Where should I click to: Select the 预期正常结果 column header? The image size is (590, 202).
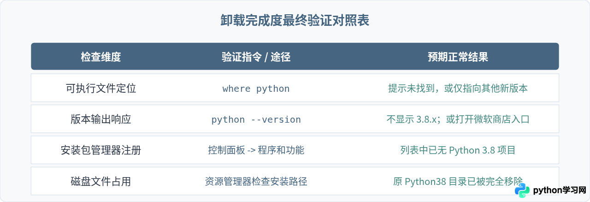458,57
